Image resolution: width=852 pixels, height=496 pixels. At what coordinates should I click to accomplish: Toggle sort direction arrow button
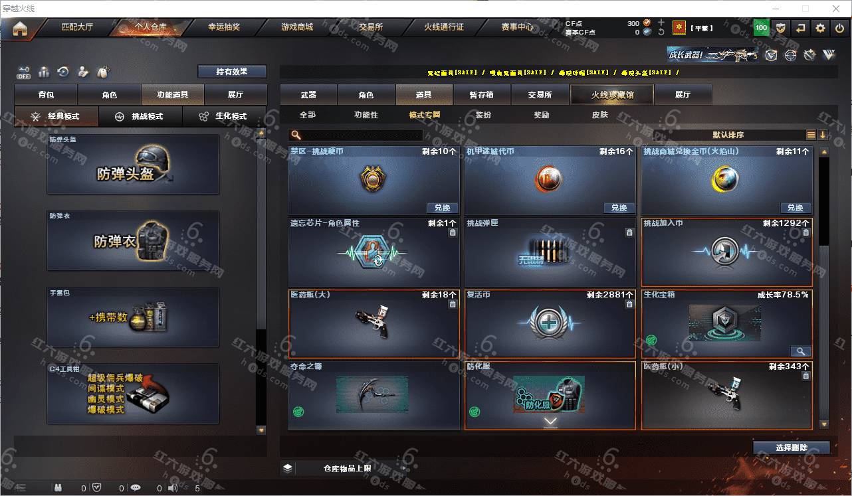[823, 135]
